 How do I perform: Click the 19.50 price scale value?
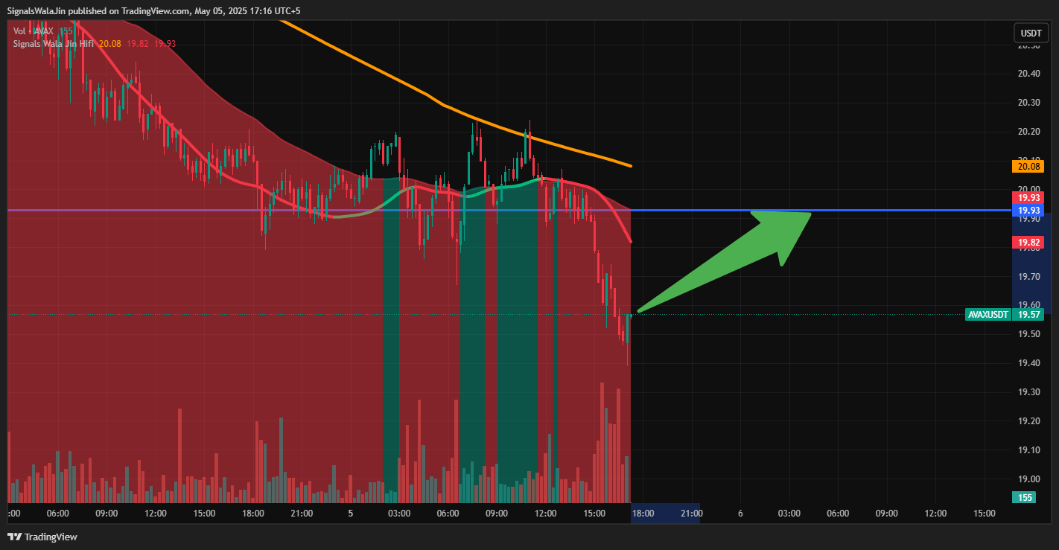1028,334
